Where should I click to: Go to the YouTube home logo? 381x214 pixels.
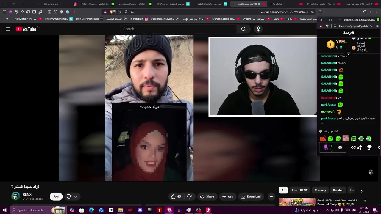26,29
